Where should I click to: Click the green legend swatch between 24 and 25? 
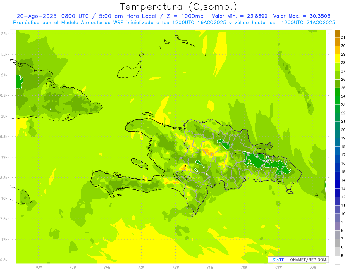pyautogui.click(x=337, y=92)
